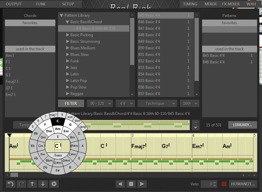
Task: Click the speaker audition icon
Action: pyautogui.click(x=120, y=184)
